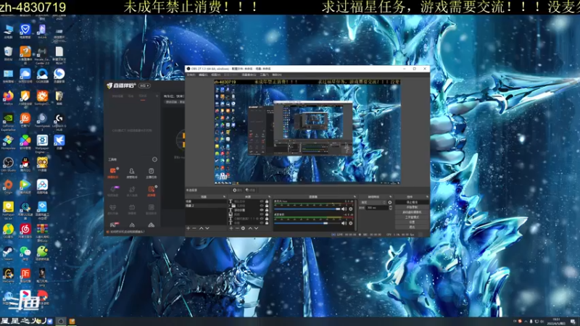580x326 pixels.
Task: Remove selected scene with the minus icon
Action: [x=194, y=228]
